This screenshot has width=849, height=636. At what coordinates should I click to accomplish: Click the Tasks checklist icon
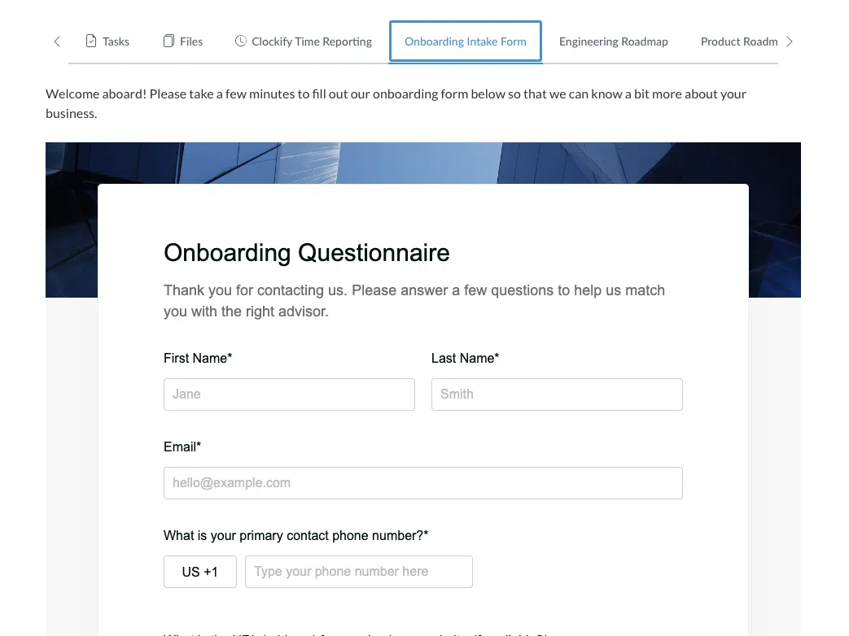pos(91,41)
